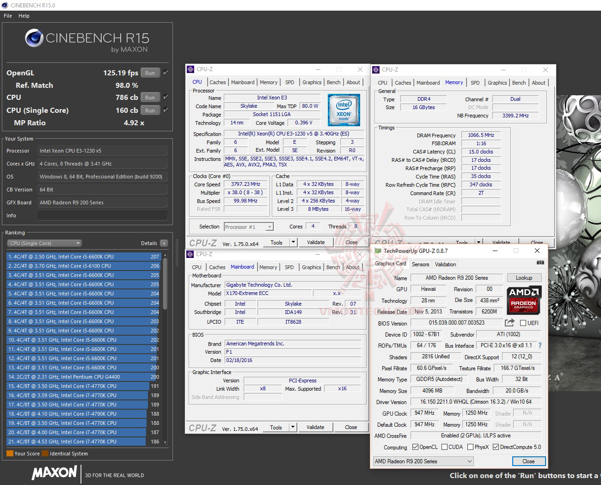Toggle the OpenGL test checkbox in Cinebench
601x485 pixels.
(166, 73)
